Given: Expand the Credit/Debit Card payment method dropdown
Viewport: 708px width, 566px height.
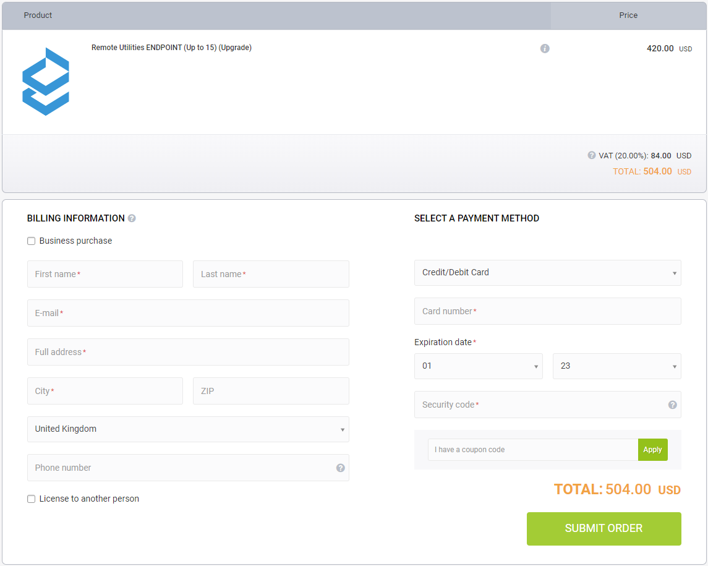Looking at the screenshot, I should click(547, 273).
